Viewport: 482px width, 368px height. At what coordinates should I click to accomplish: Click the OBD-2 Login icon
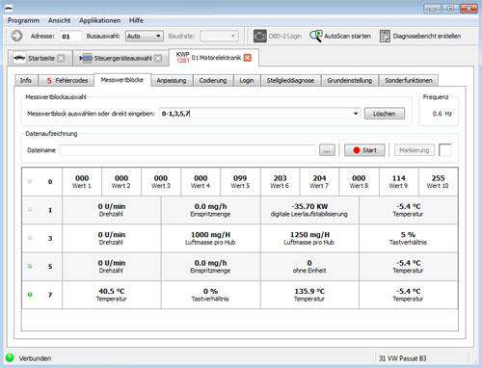tap(259, 36)
